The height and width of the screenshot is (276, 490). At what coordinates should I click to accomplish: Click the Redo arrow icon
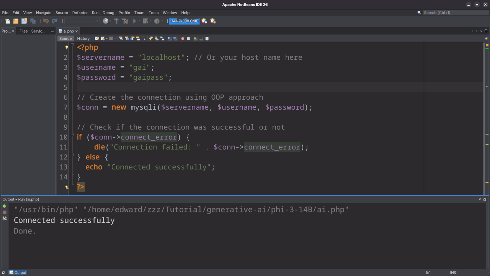pos(54,21)
